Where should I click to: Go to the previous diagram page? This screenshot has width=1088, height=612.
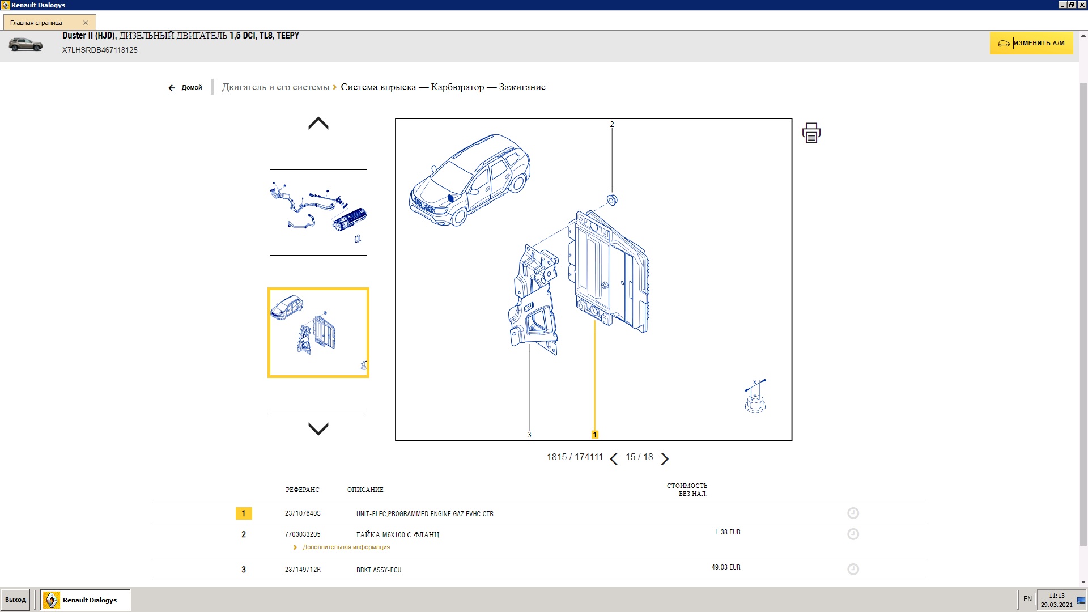[614, 458]
